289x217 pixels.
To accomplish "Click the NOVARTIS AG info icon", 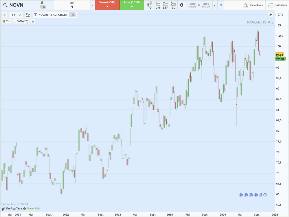I will click(35, 15).
